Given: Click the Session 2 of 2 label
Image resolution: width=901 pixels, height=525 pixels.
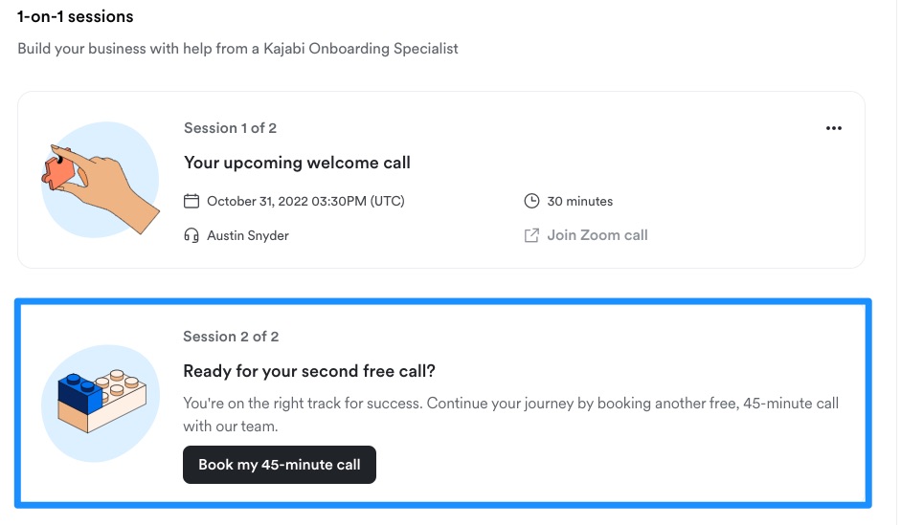Looking at the screenshot, I should point(231,337).
